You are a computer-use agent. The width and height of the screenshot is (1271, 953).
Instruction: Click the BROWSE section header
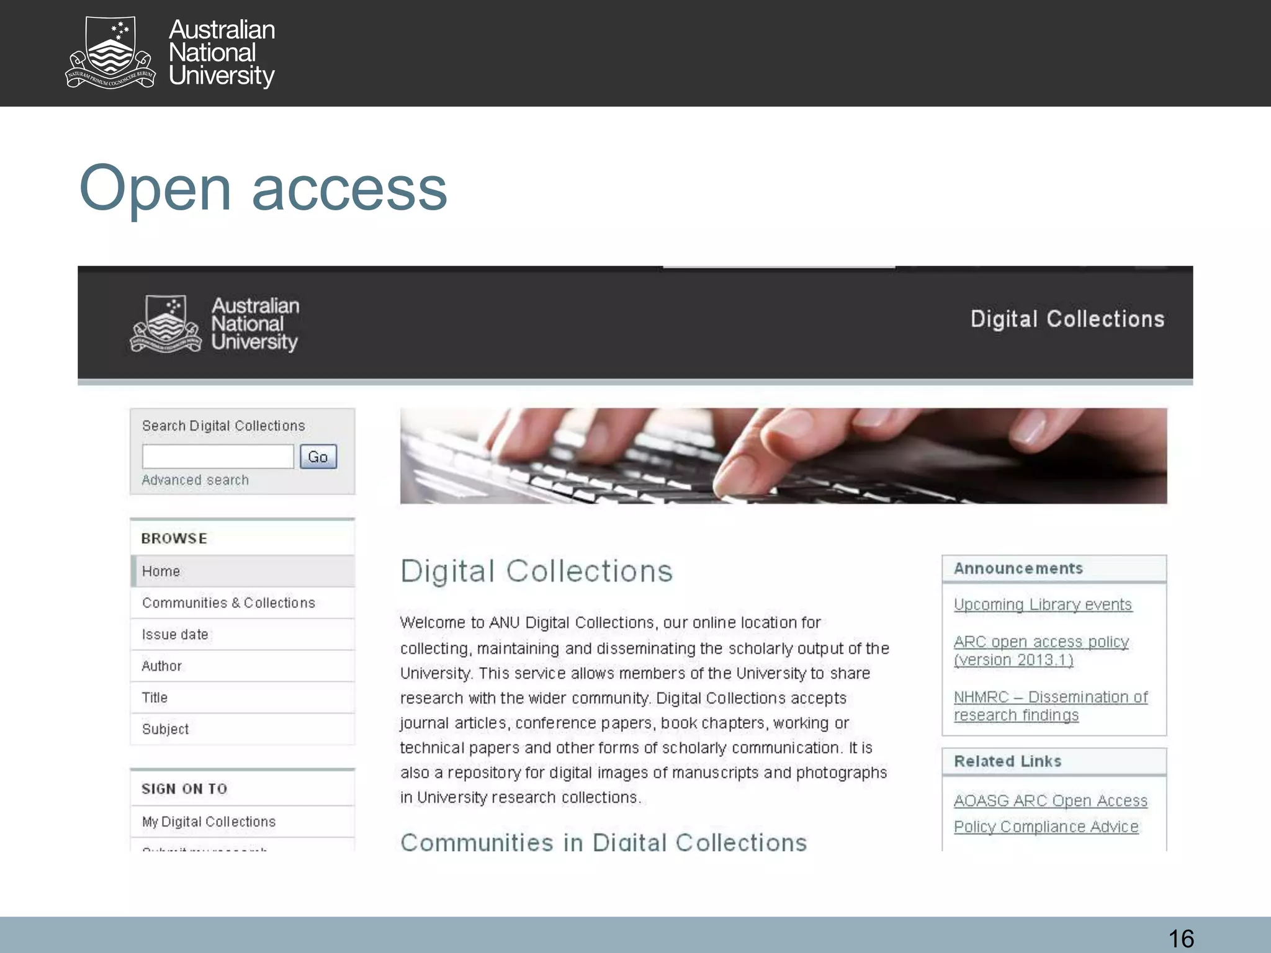(243, 538)
